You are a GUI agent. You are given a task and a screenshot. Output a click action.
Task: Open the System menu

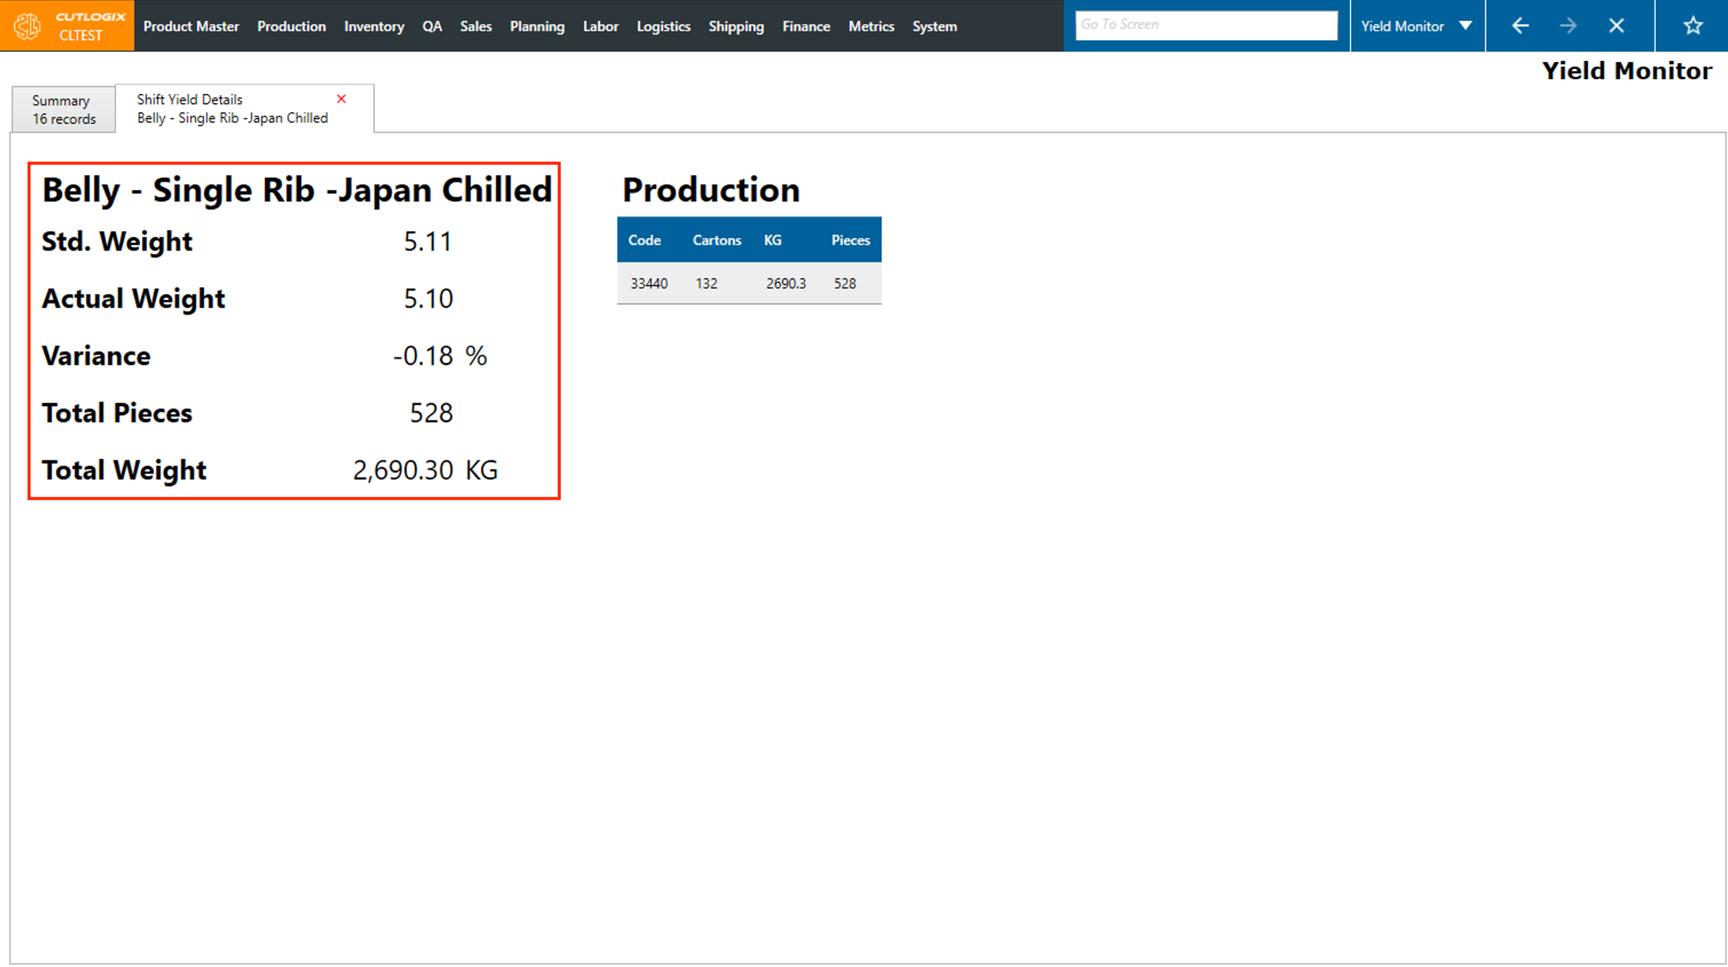coord(934,26)
